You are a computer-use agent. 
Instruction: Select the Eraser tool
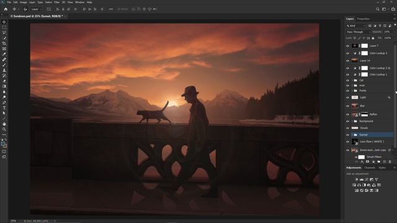point(4,81)
